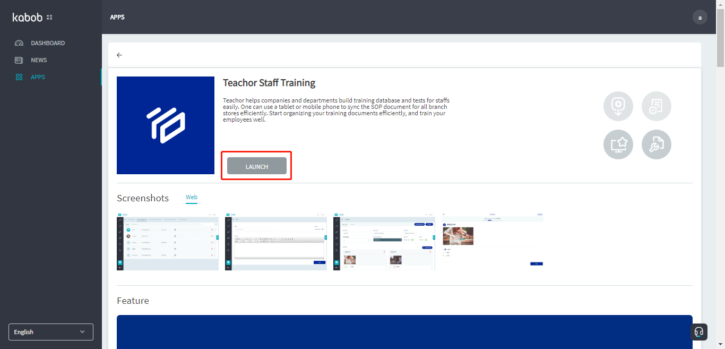Screen dimensions: 725x349
Task: Select the Web screenshots tab
Action: [x=192, y=198]
